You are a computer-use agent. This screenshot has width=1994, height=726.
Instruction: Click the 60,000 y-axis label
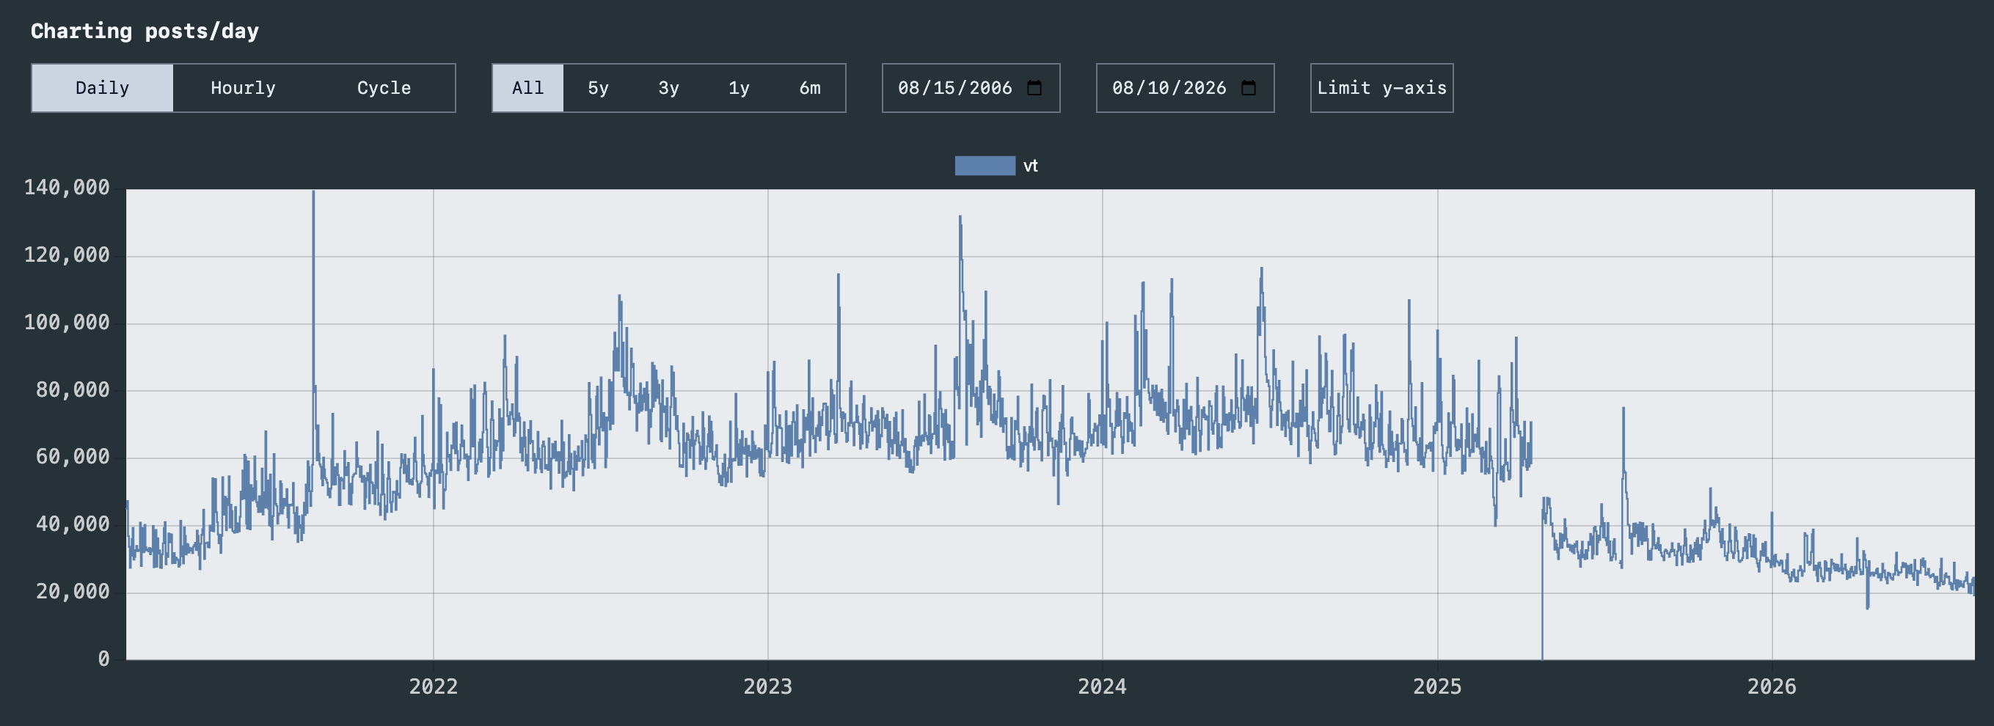pyautogui.click(x=73, y=457)
